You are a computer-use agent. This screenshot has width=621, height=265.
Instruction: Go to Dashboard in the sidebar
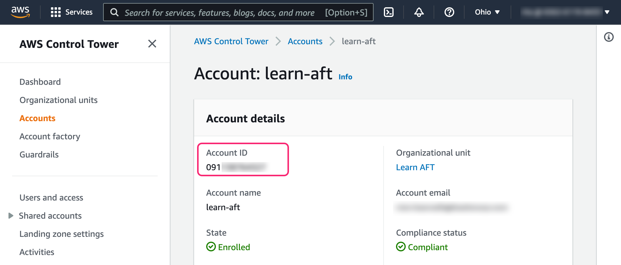(x=40, y=82)
